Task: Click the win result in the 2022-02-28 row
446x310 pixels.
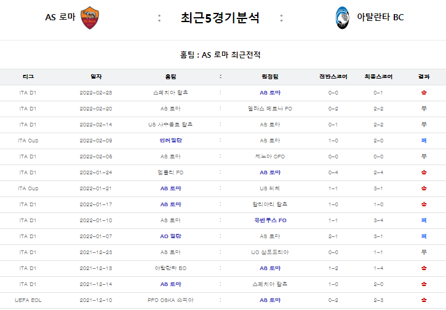Action: tap(424, 93)
